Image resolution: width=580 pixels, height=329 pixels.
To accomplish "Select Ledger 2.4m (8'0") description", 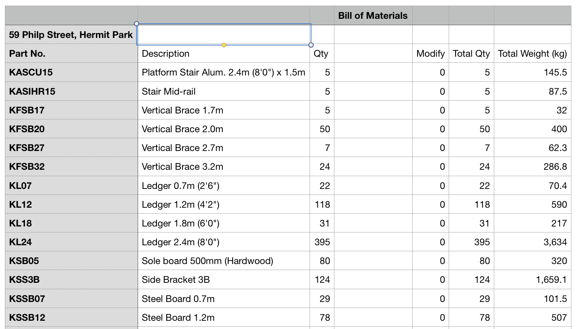I will pos(224,242).
